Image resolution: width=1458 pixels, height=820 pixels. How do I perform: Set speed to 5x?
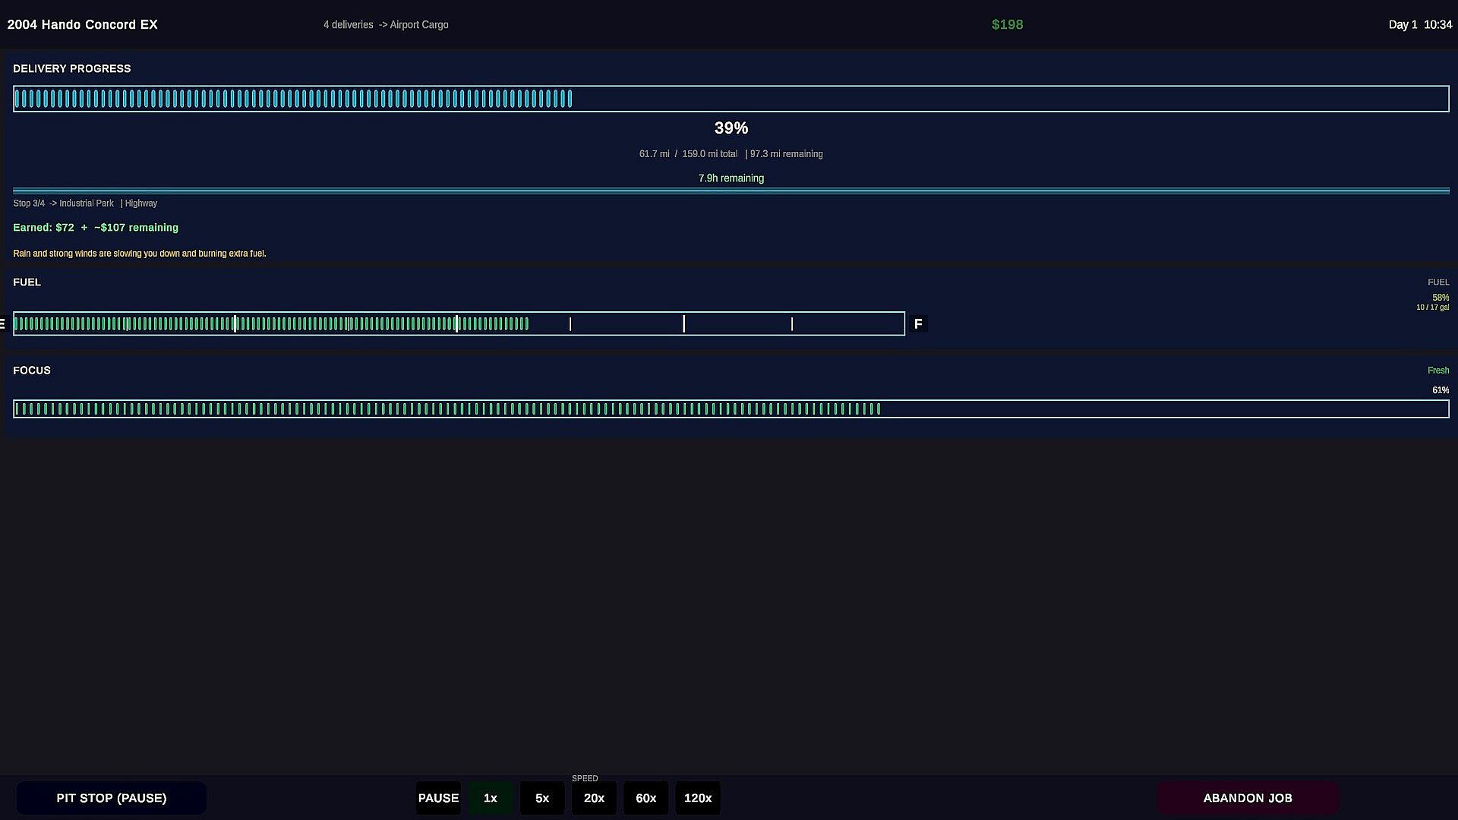(x=542, y=798)
